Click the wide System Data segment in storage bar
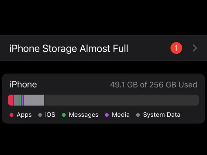The image size is (207, 155). click(34, 100)
